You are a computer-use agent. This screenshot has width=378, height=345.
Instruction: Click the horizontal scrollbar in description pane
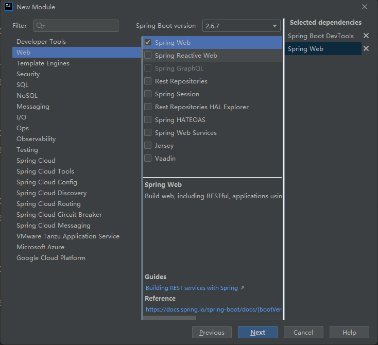click(x=170, y=318)
